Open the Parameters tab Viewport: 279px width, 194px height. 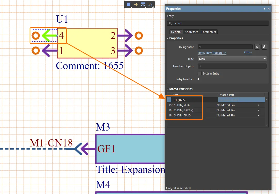click(x=208, y=32)
